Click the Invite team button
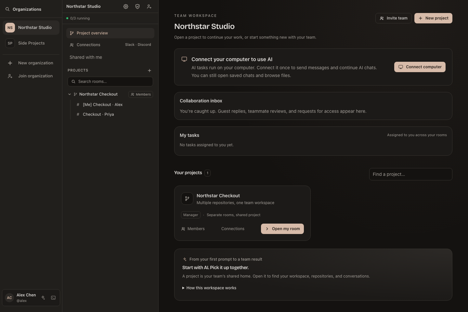The image size is (468, 312). tap(394, 18)
